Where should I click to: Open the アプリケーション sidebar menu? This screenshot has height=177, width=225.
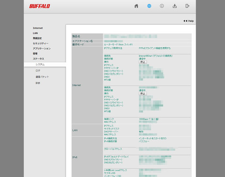[42, 49]
